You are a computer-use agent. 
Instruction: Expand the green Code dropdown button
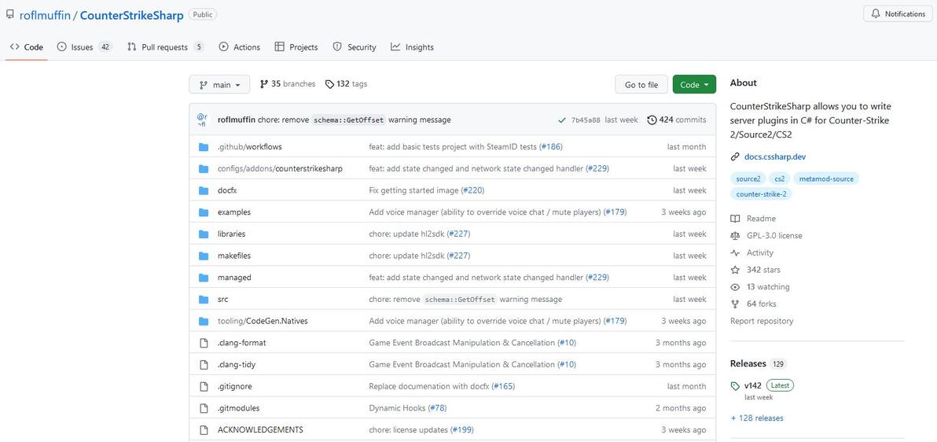(x=694, y=85)
